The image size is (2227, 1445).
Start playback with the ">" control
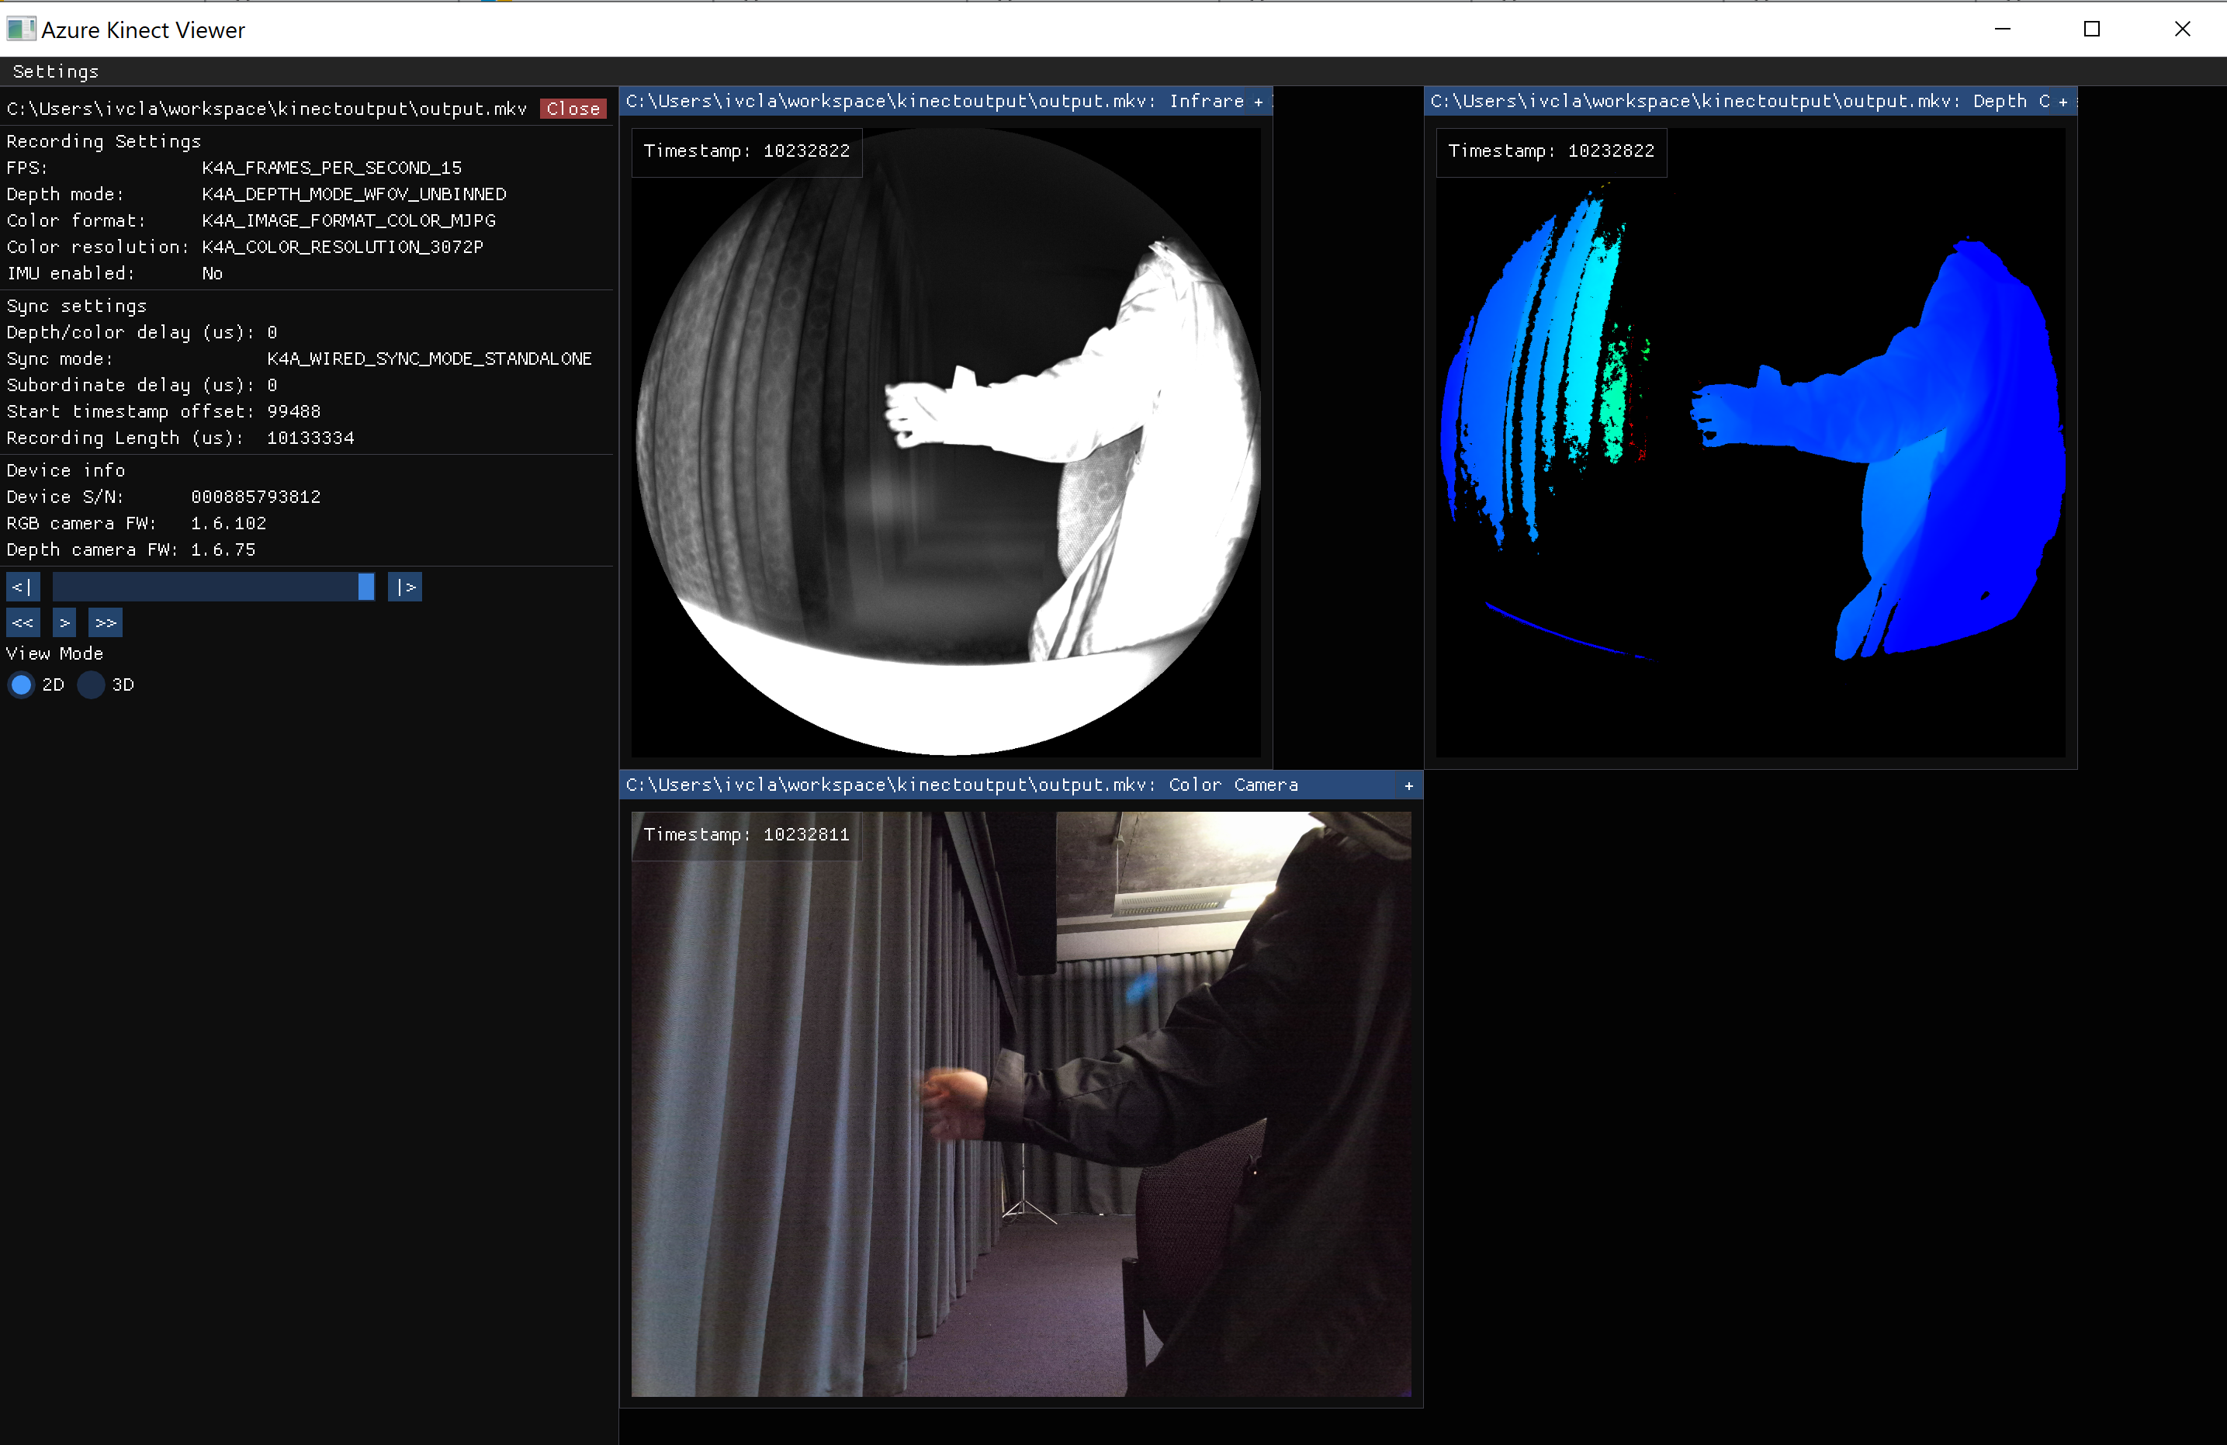64,622
